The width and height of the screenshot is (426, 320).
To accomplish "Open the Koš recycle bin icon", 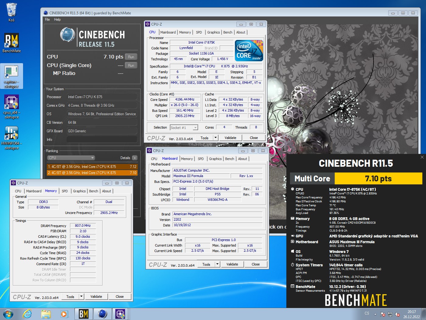I will [11, 12].
